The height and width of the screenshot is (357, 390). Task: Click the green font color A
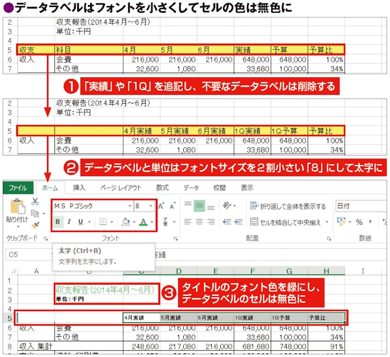(143, 222)
